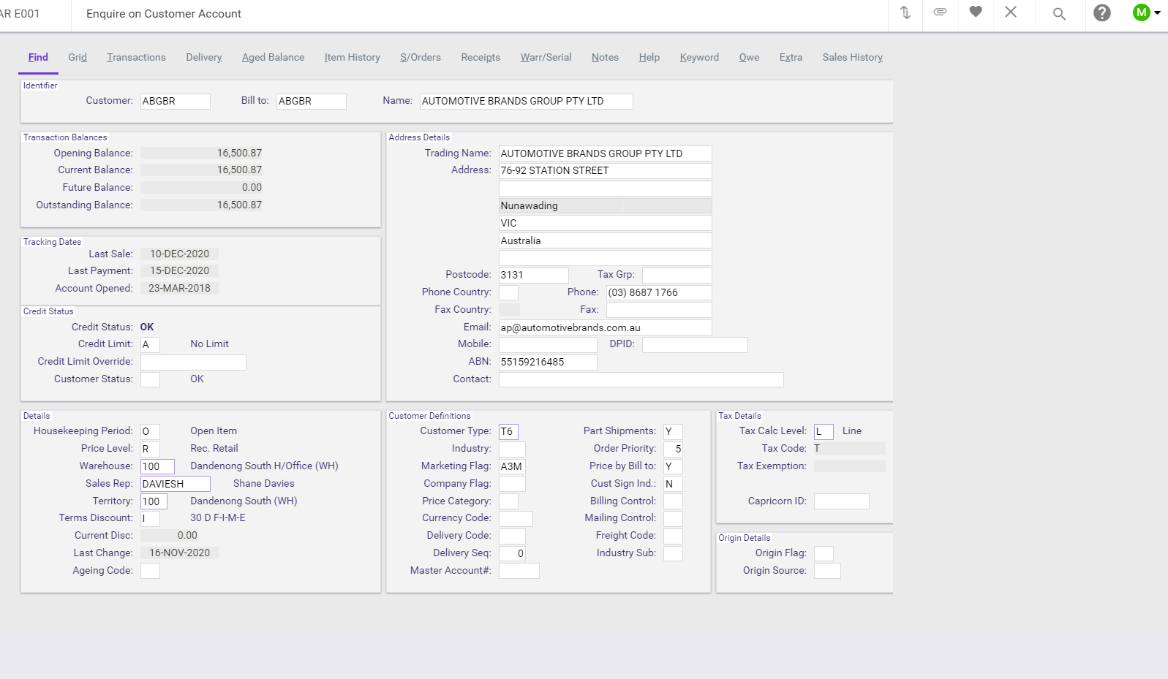This screenshot has width=1168, height=679.
Task: Open the Transactions tab
Action: pyautogui.click(x=136, y=57)
